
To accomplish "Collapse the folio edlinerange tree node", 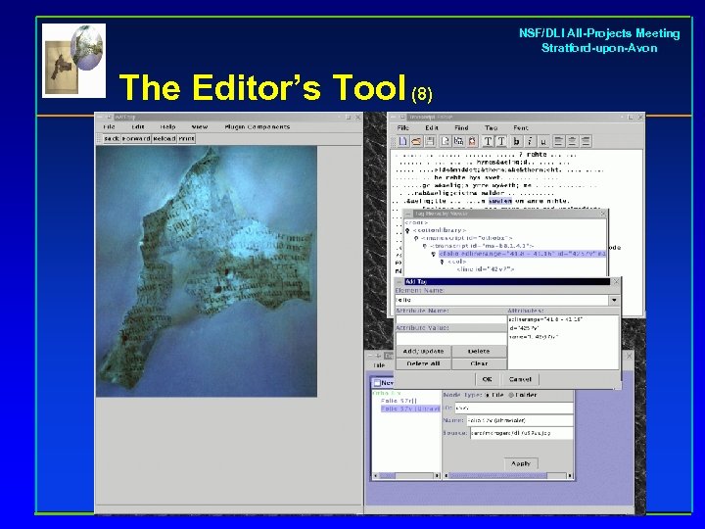I will click(434, 254).
